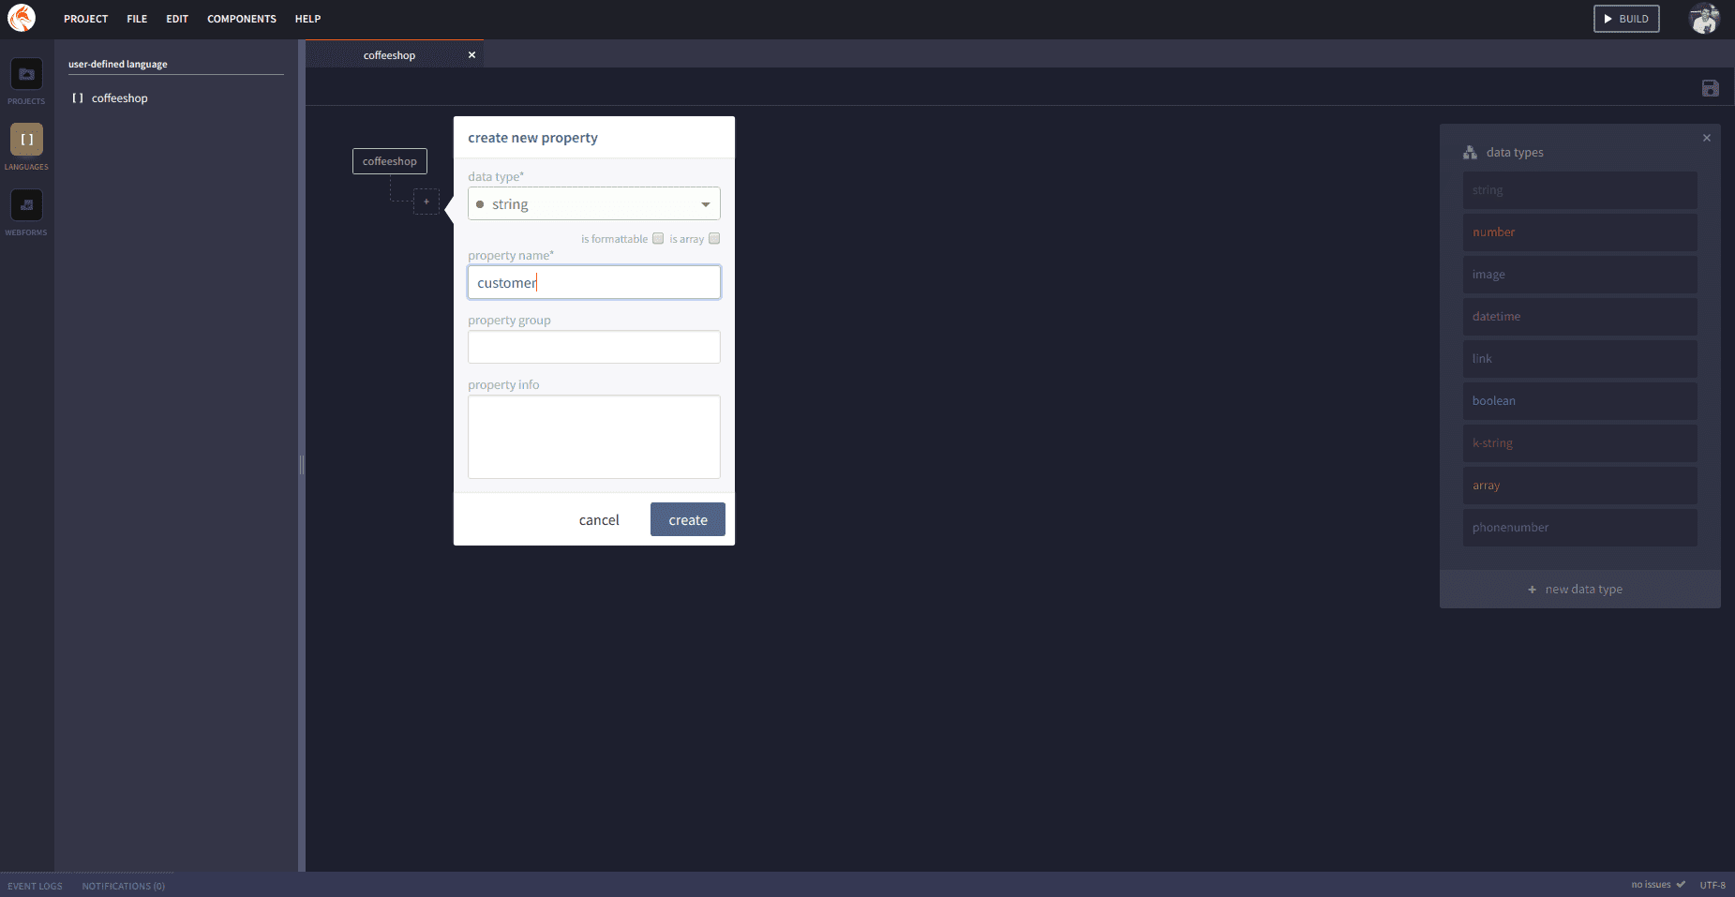The image size is (1735, 897).
Task: Click the plus node under coffeeshop
Action: [426, 202]
